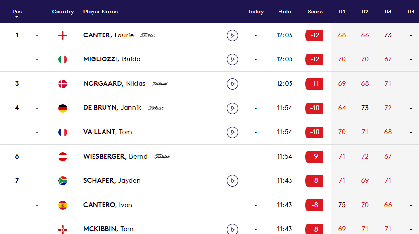Select Ivan Cantero's name

[x=108, y=205]
